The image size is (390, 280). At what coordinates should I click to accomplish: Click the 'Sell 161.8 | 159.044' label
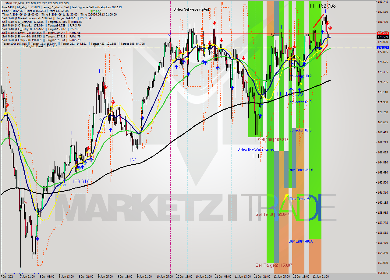tap(272, 214)
